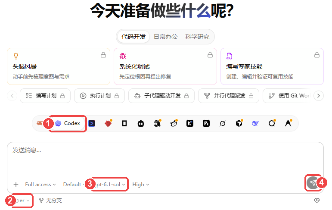
Task: Pick the brown creature agent icon
Action: click(x=40, y=123)
